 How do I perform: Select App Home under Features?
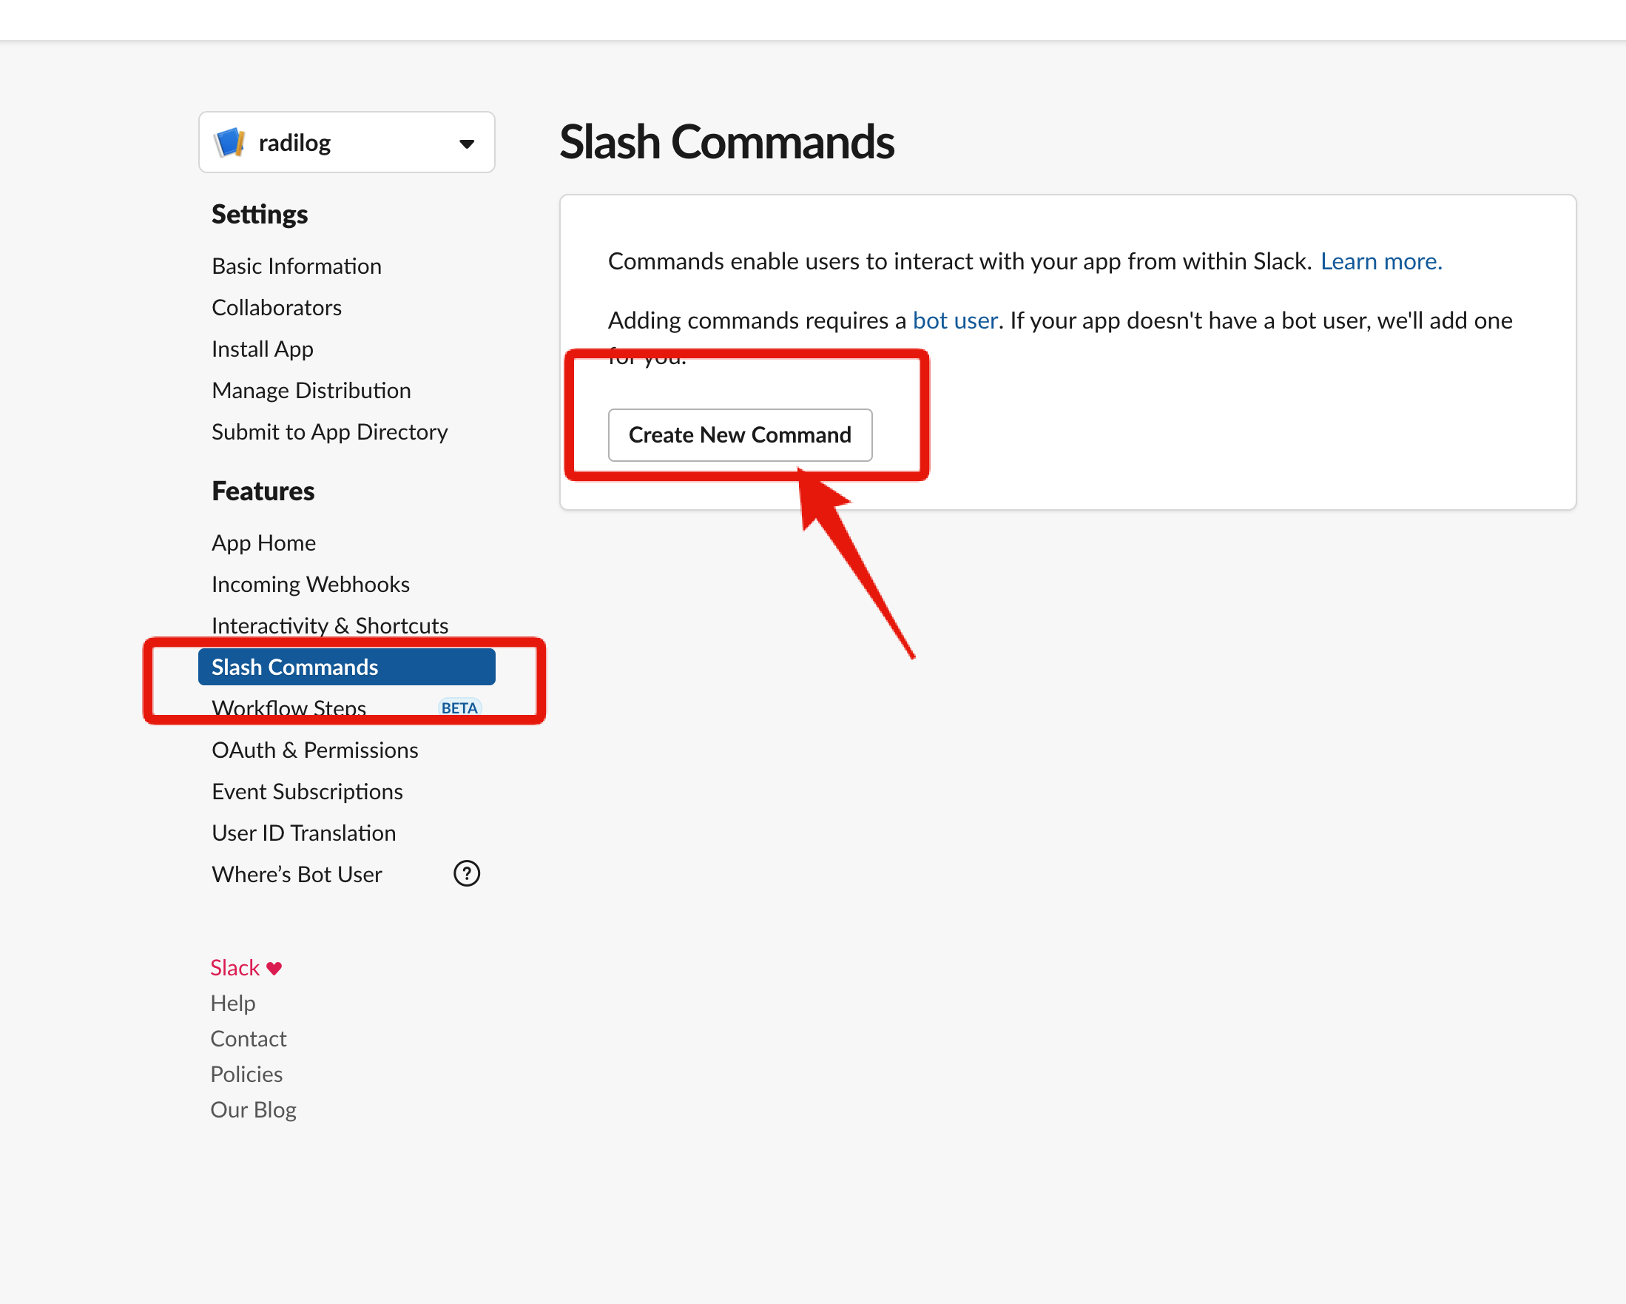point(263,543)
